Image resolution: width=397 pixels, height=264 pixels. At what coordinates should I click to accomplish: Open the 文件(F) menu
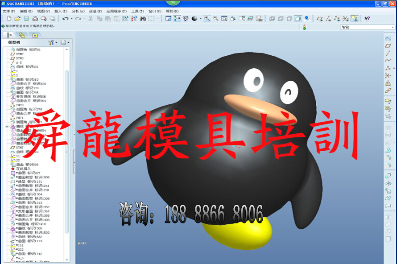[9, 11]
